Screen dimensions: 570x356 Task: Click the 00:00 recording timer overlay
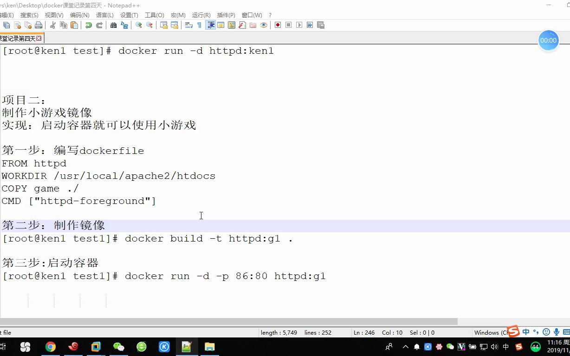(548, 40)
